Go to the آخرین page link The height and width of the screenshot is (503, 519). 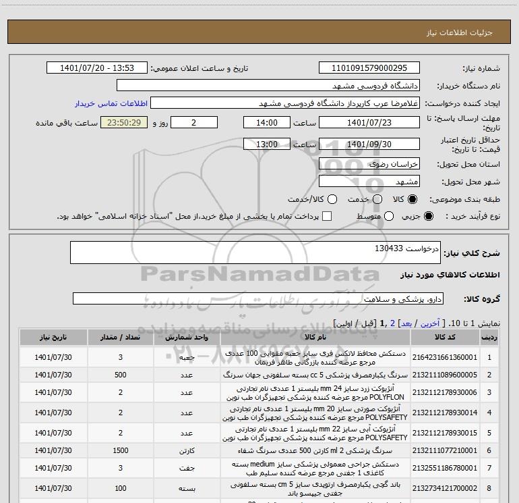click(x=430, y=323)
